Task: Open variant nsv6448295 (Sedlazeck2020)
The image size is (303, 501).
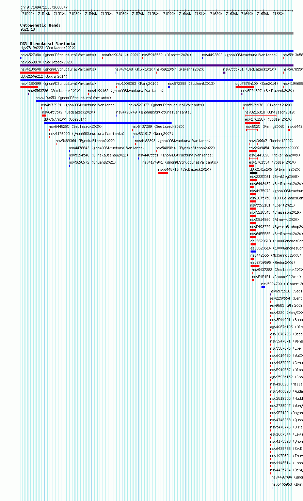Action: point(76,126)
